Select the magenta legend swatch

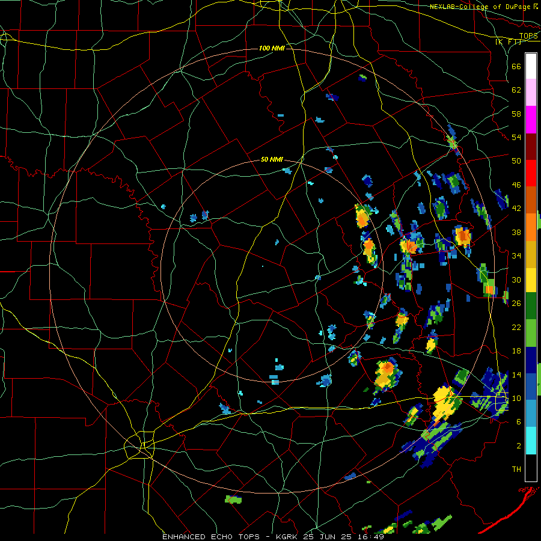coord(531,120)
